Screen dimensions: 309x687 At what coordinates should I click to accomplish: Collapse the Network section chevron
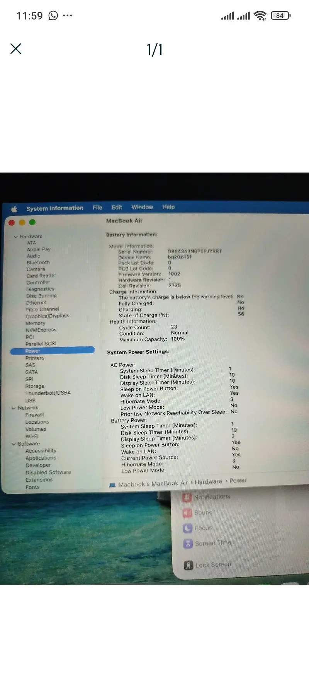click(x=14, y=408)
